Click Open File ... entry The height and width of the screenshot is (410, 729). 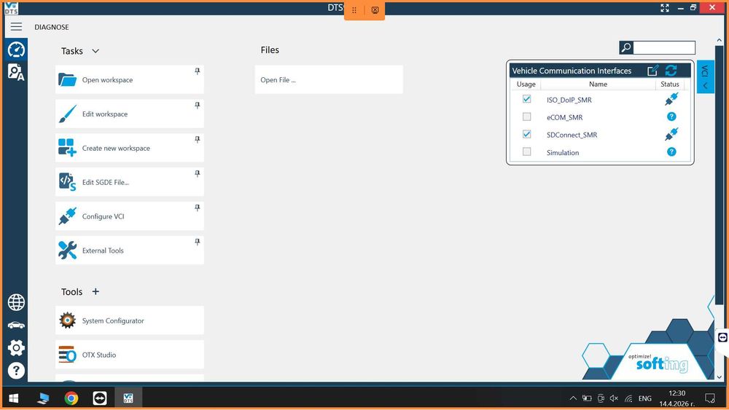coord(329,80)
